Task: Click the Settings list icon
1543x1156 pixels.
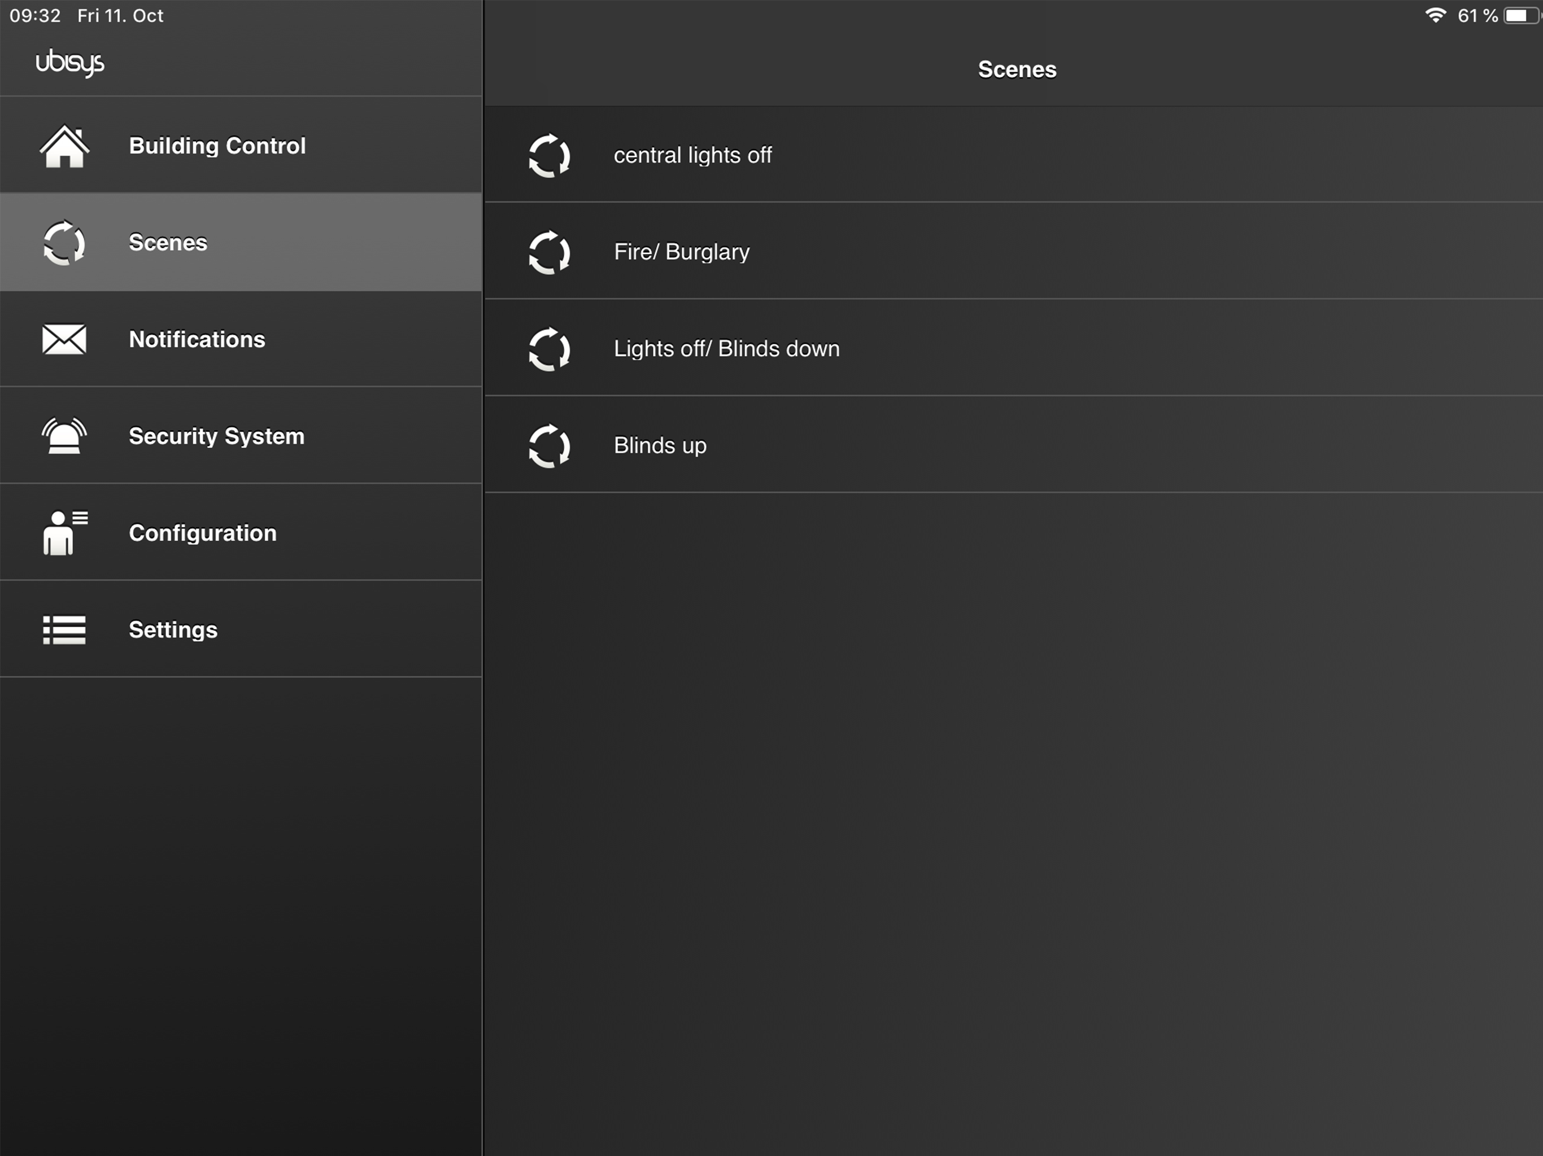Action: pos(64,629)
